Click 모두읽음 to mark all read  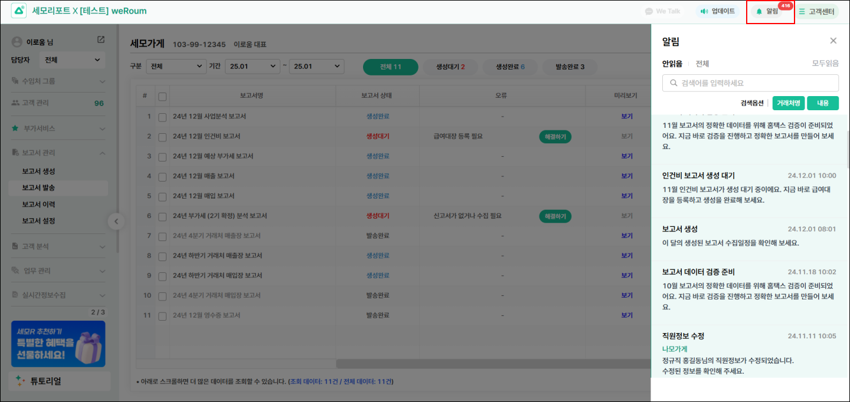(x=825, y=64)
